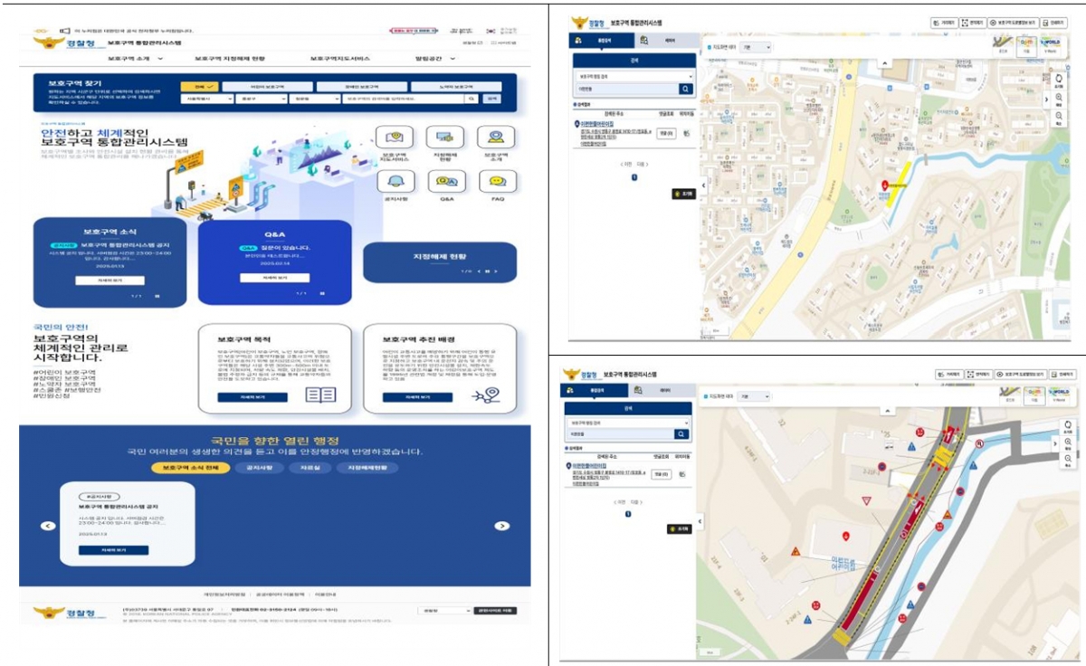1086x666 pixels.
Task: Click the 지정해제 현황 shortcut icon
Action: [x=445, y=138]
